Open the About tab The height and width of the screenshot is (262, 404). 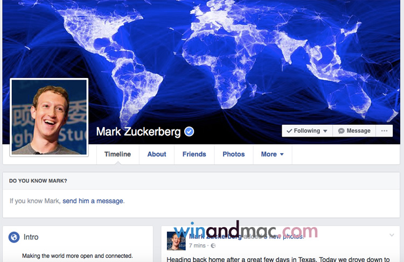click(157, 154)
